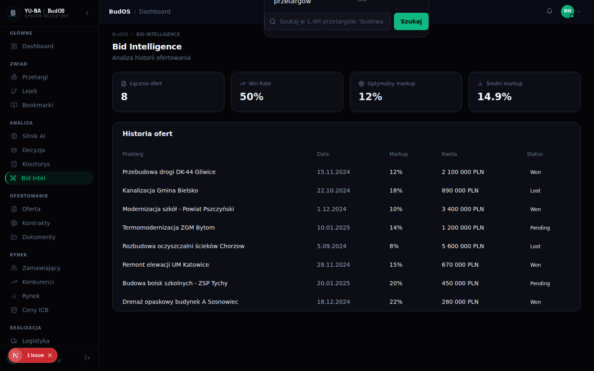Click the 20% markup cell
The image size is (594, 371).
[396, 283]
